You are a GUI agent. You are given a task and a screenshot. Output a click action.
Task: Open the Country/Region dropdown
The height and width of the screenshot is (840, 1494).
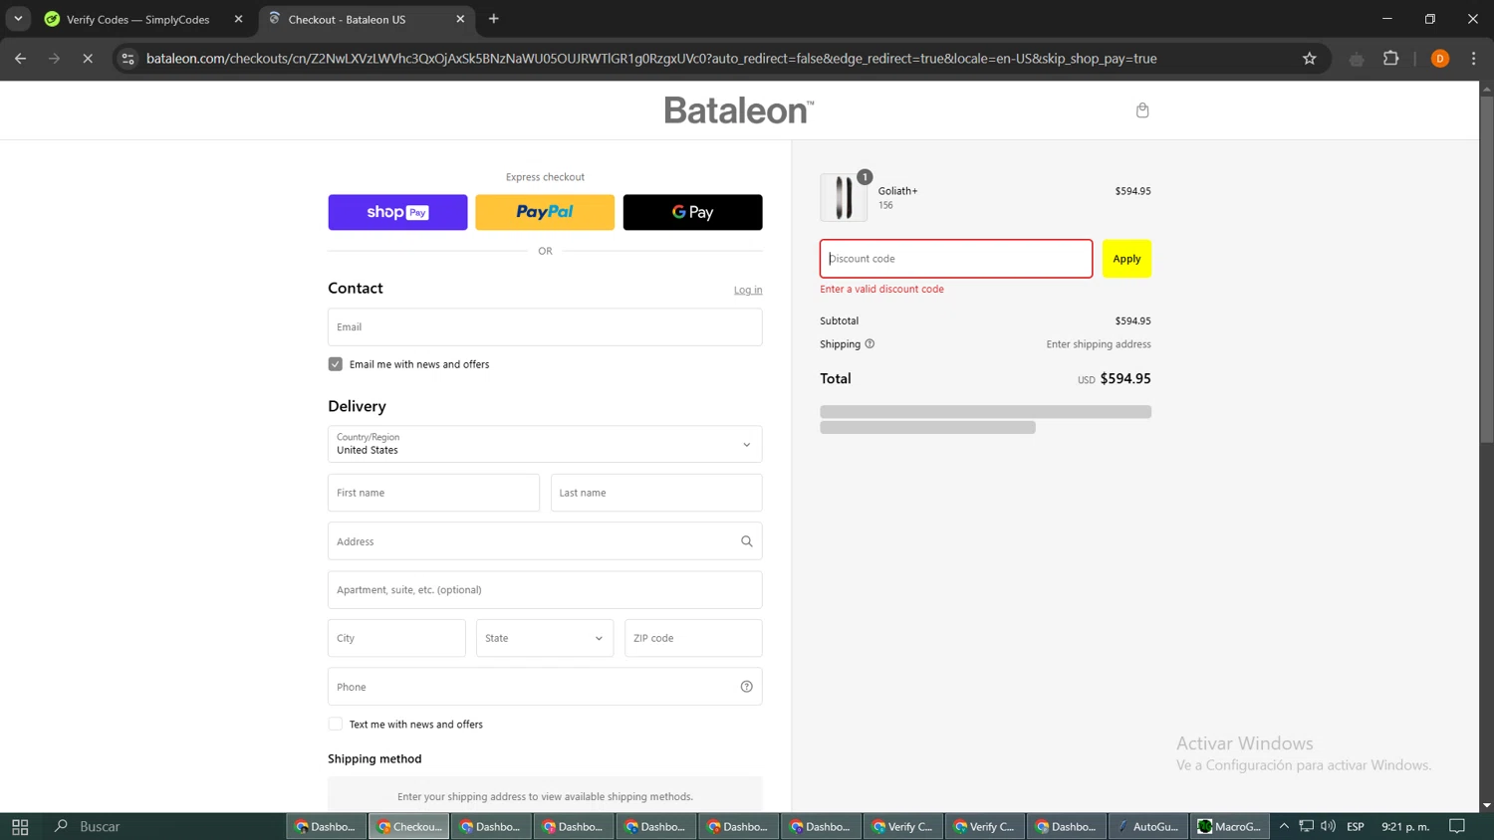point(545,444)
